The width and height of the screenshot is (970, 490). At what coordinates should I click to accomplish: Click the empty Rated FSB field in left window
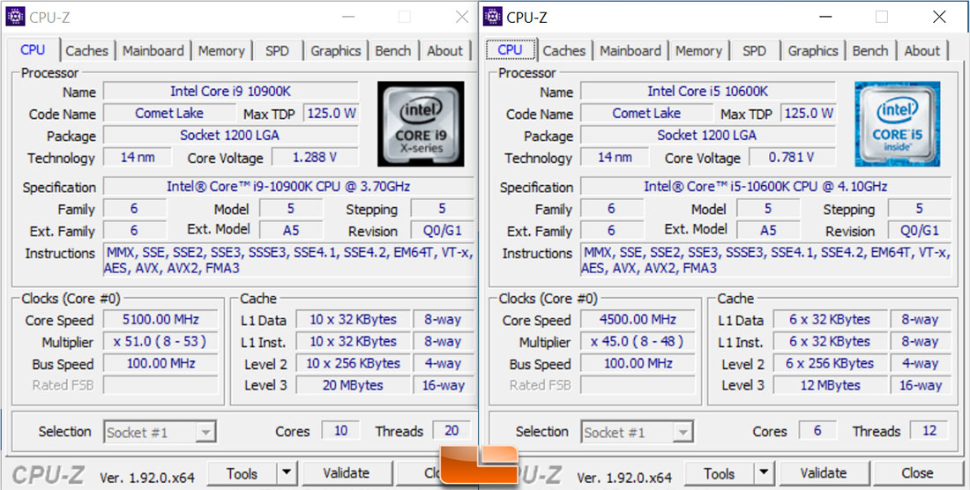pyautogui.click(x=160, y=385)
